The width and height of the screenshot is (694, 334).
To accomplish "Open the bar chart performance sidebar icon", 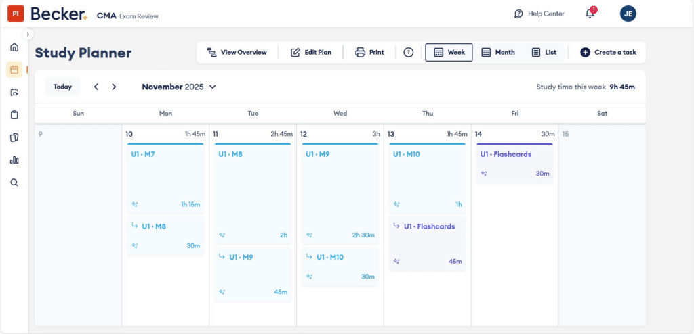I will (14, 160).
